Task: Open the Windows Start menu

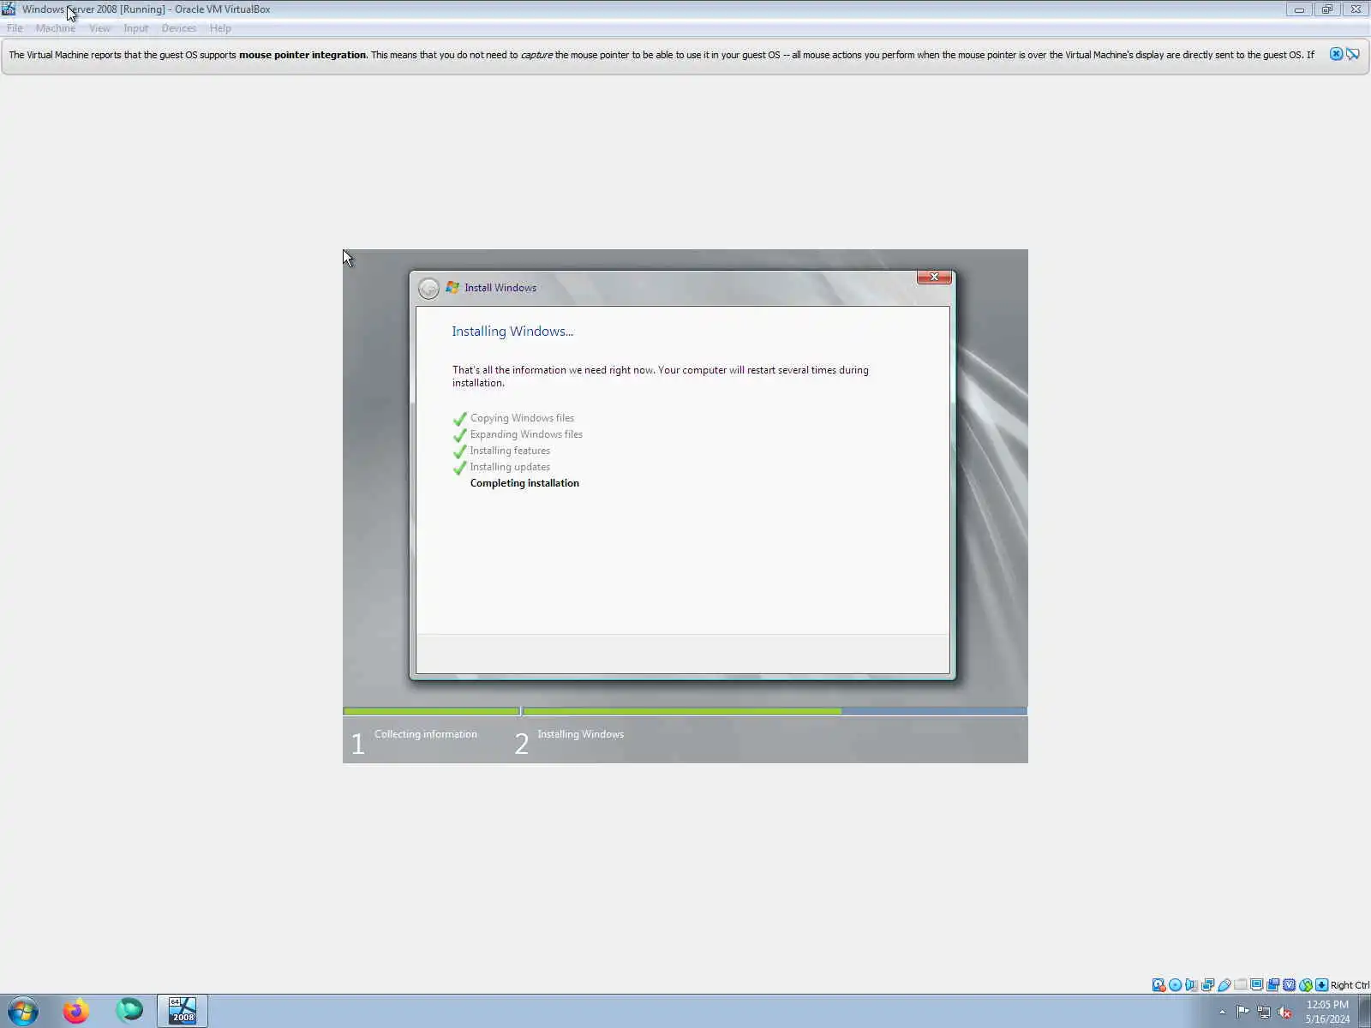Action: 22,1011
